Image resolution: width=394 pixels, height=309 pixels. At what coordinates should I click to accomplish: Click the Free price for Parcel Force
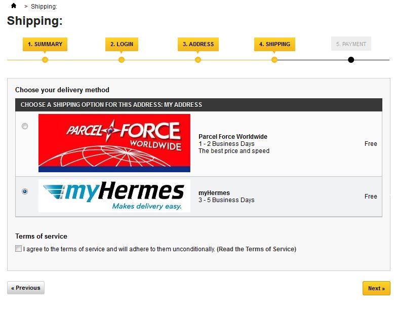(x=371, y=144)
